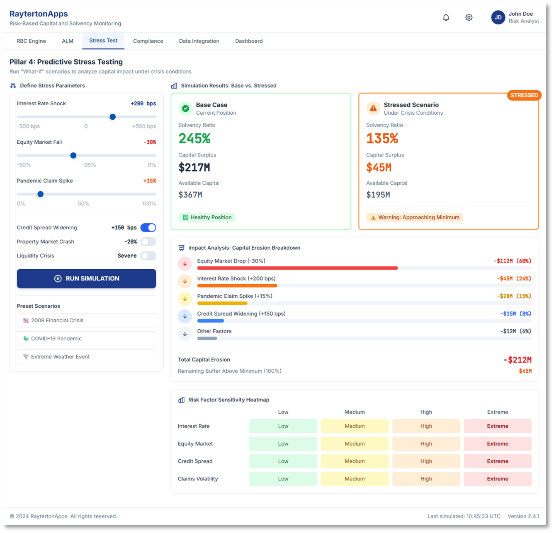Enable the Liquidity Crisis severe toggle
Image resolution: width=554 pixels, height=533 pixels.
click(148, 256)
